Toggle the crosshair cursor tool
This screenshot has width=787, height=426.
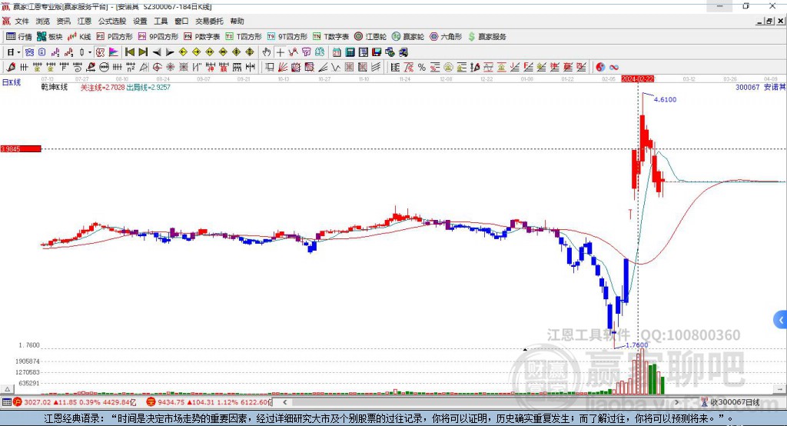(280, 52)
